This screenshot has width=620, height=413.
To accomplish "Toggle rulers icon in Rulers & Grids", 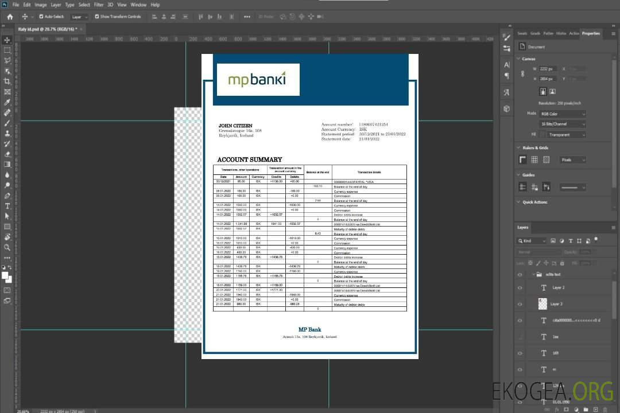I will point(523,160).
